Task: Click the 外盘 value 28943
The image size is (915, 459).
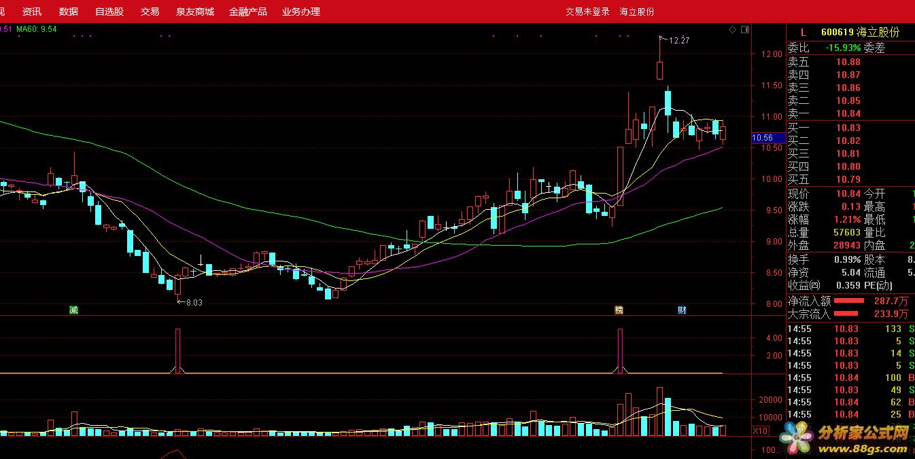Action: coord(847,245)
